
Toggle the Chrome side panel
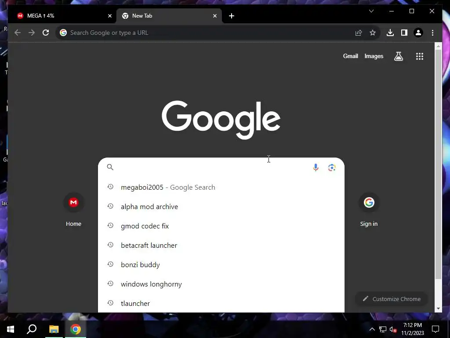[404, 33]
